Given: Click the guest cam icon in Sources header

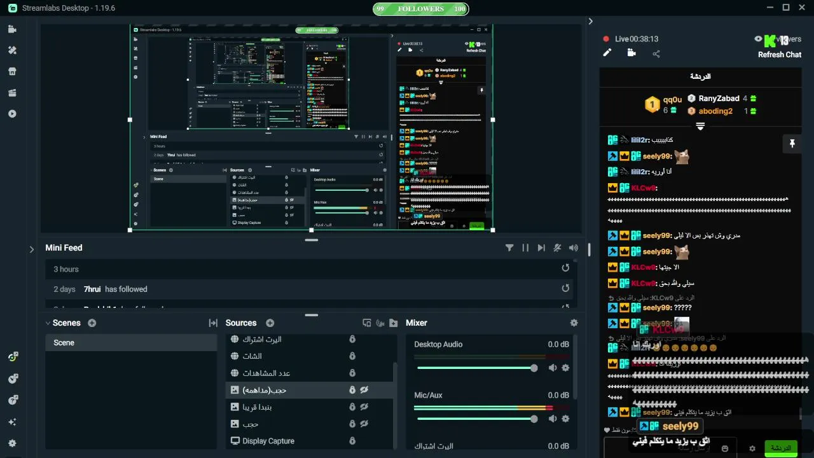Looking at the screenshot, I should pyautogui.click(x=380, y=323).
